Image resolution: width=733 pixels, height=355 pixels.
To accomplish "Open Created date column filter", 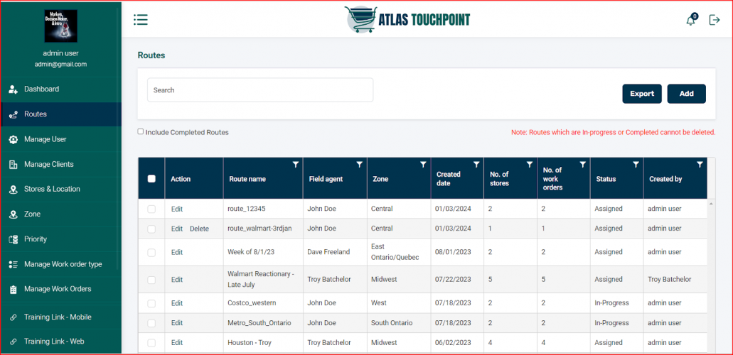I will pyautogui.click(x=476, y=165).
